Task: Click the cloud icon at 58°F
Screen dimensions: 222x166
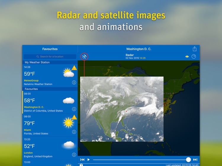Action: (x=69, y=101)
